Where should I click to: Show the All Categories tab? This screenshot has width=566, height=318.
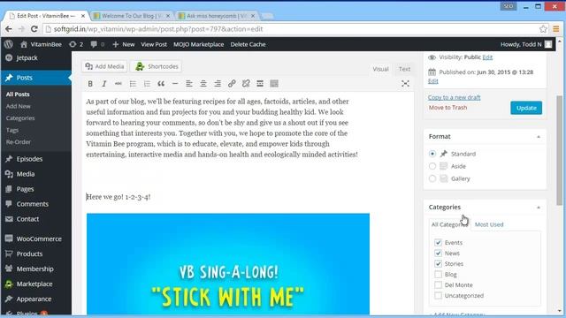(x=449, y=224)
